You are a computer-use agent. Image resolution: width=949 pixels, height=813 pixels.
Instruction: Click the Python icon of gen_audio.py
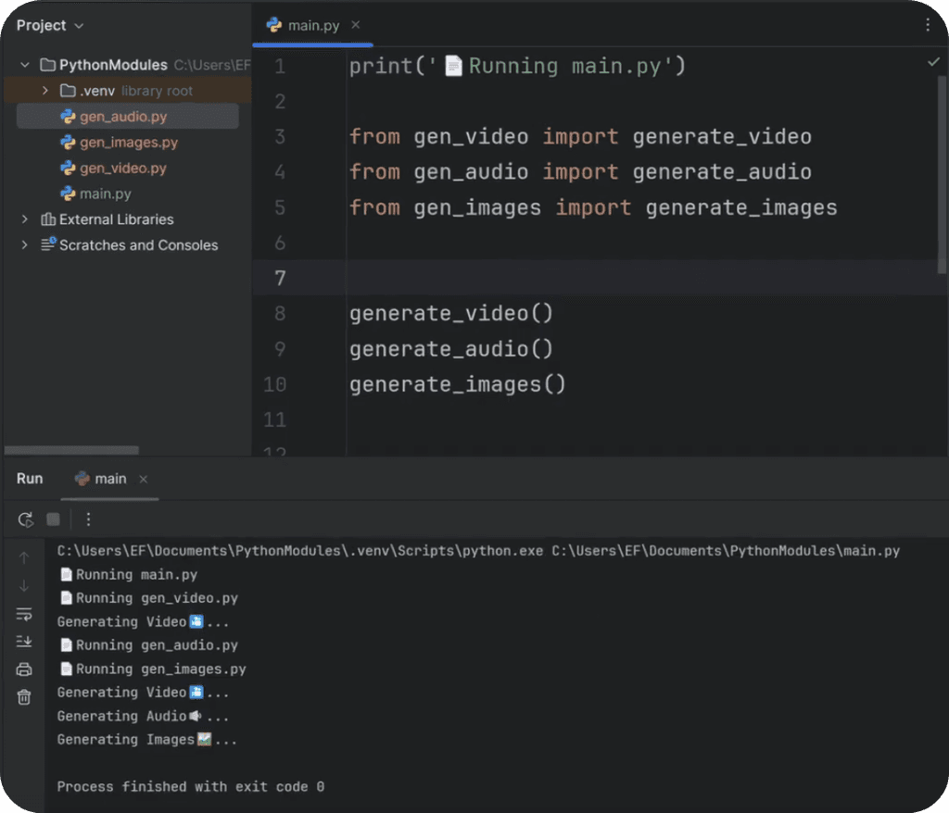point(68,116)
